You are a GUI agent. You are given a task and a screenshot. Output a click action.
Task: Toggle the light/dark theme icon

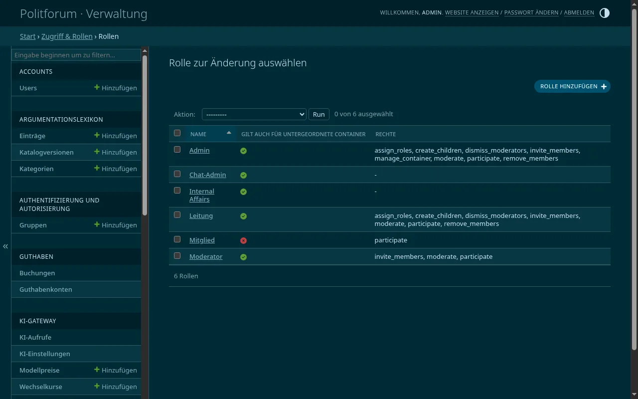click(x=604, y=13)
